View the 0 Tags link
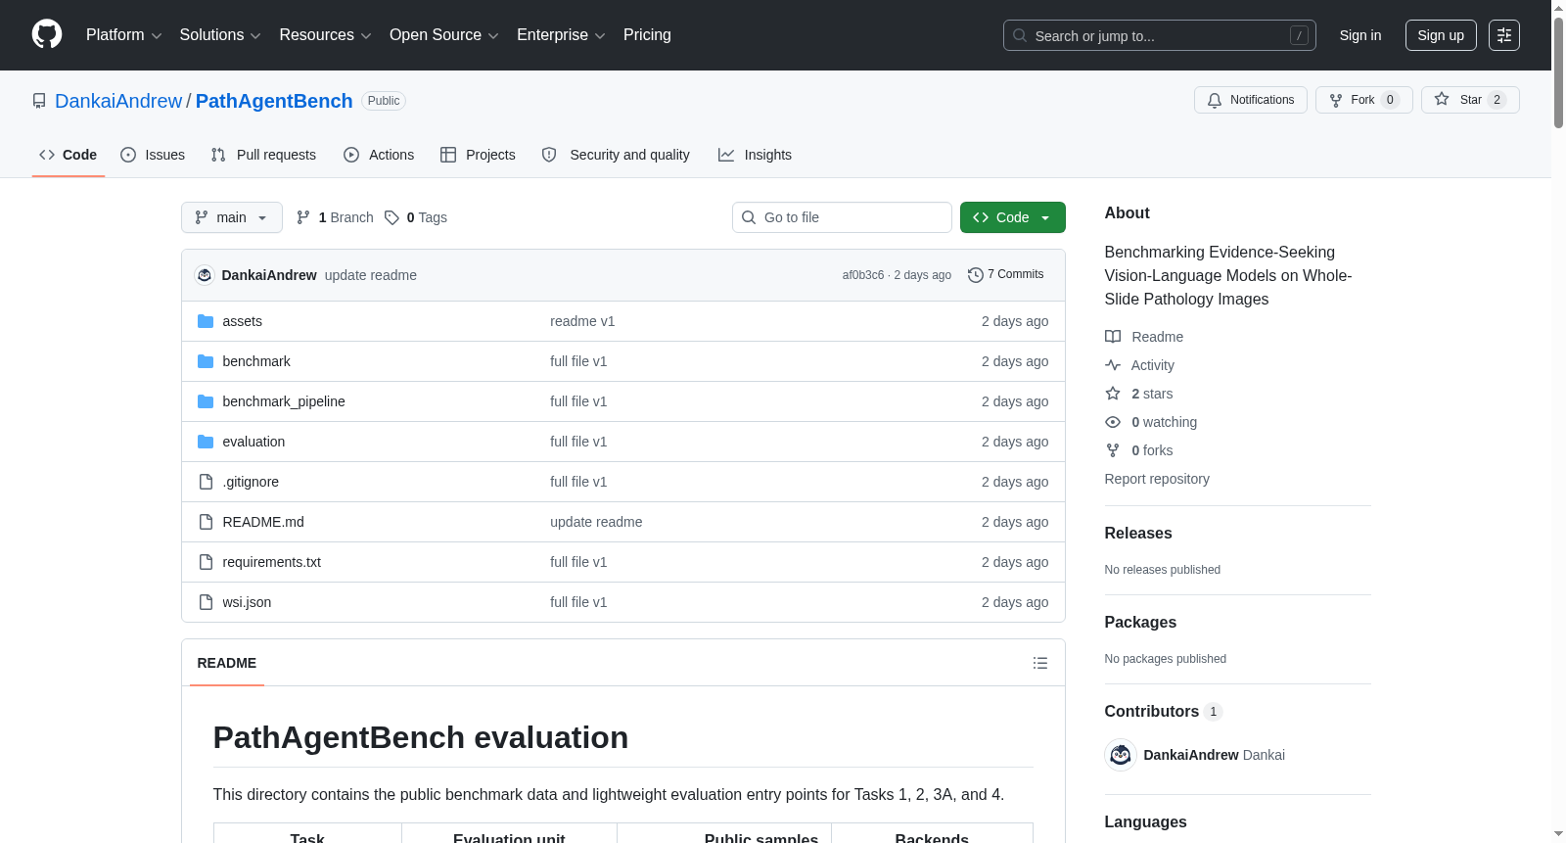Image resolution: width=1566 pixels, height=843 pixels. [416, 217]
